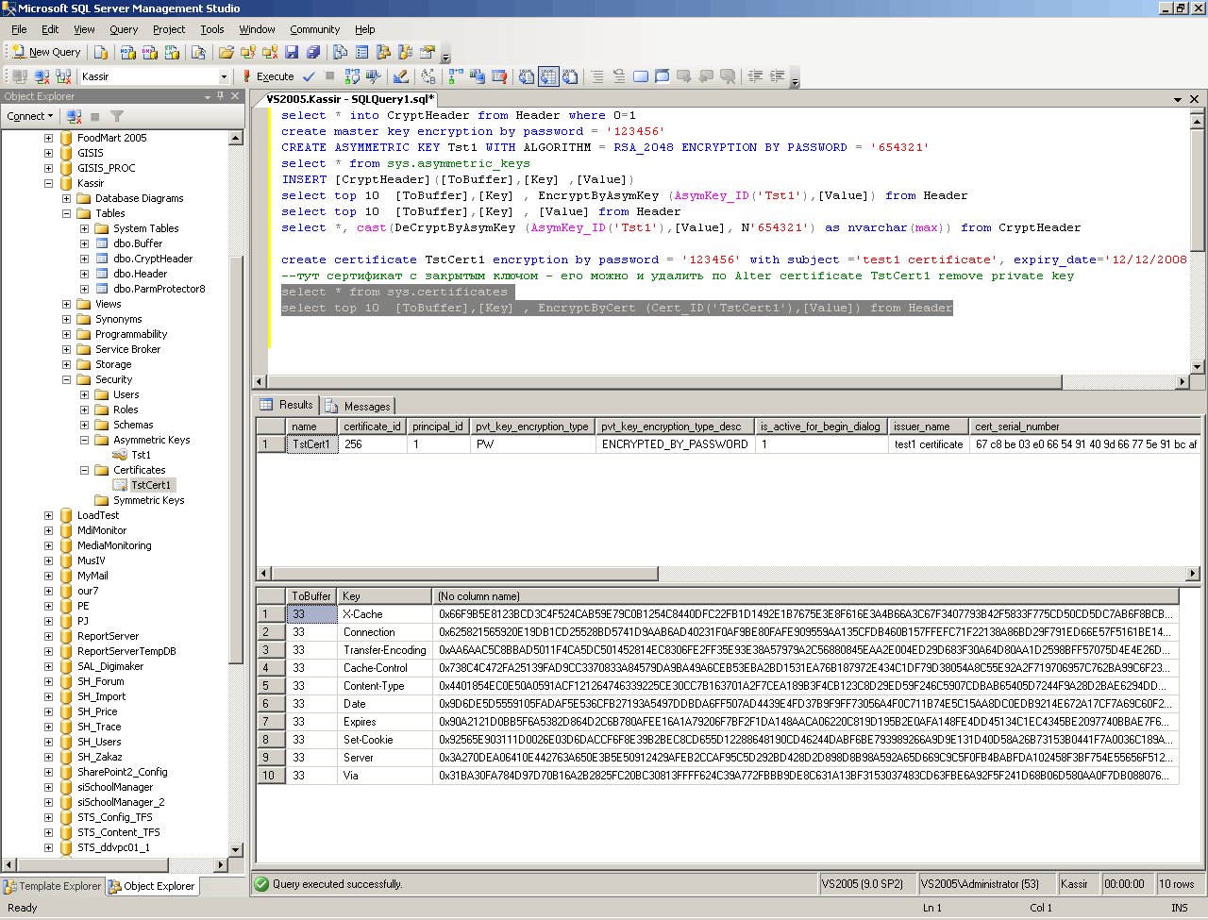
Task: Click the Save All icon
Action: pos(311,52)
